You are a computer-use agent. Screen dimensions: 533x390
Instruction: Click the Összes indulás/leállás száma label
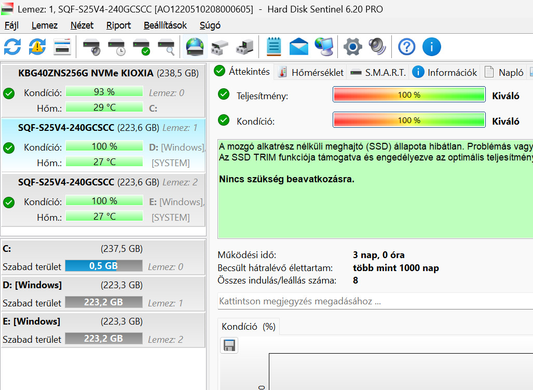[277, 280]
